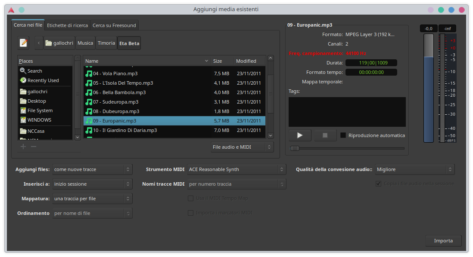This screenshot has height=257, width=473.
Task: Click the back arrow in path bar
Action: tap(39, 43)
